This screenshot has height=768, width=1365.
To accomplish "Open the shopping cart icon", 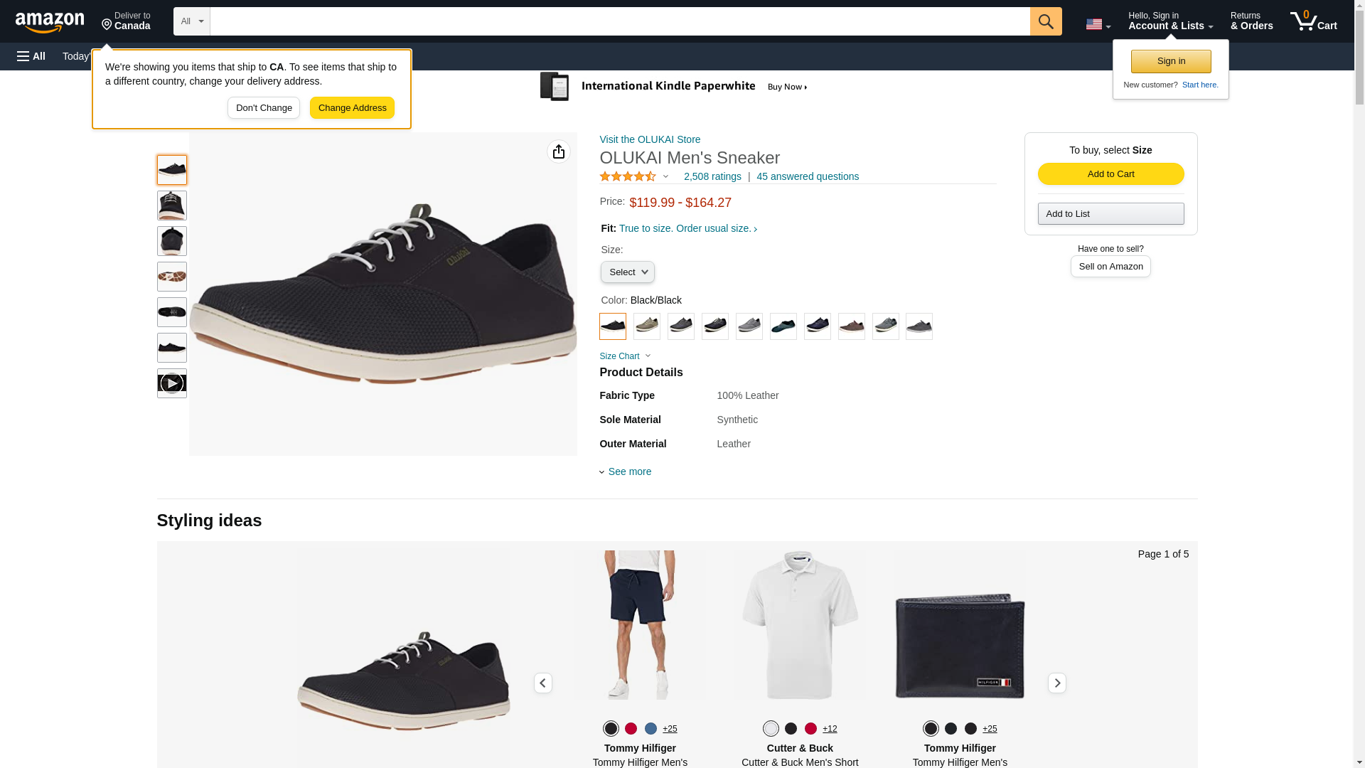I will (x=1313, y=21).
